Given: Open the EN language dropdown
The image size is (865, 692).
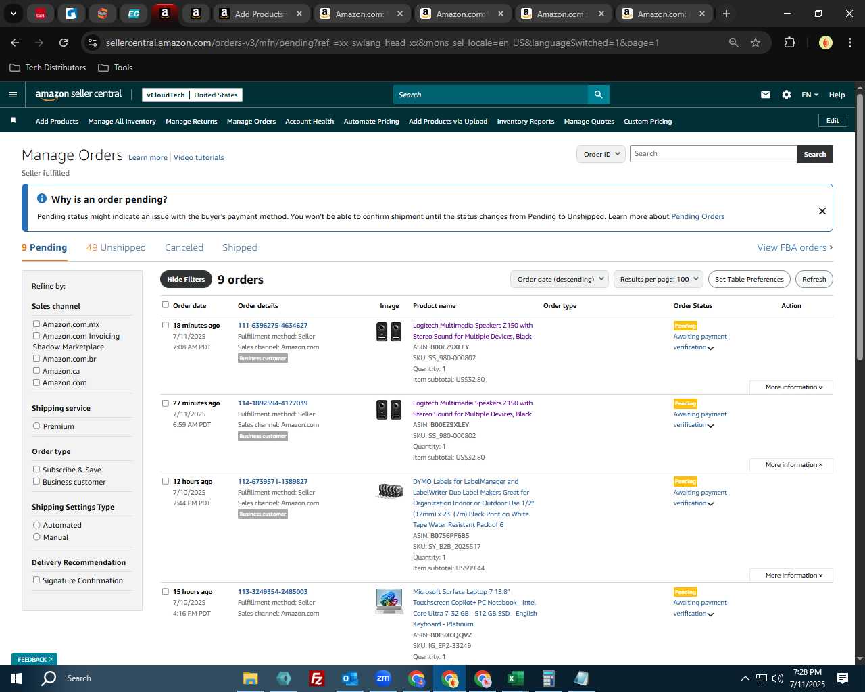Looking at the screenshot, I should (810, 95).
